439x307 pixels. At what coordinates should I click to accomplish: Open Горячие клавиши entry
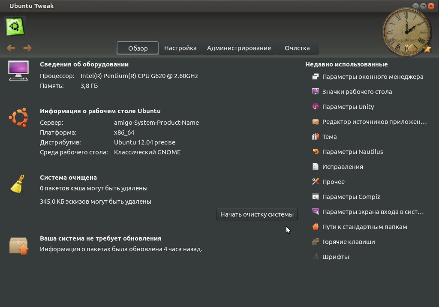pyautogui.click(x=348, y=242)
